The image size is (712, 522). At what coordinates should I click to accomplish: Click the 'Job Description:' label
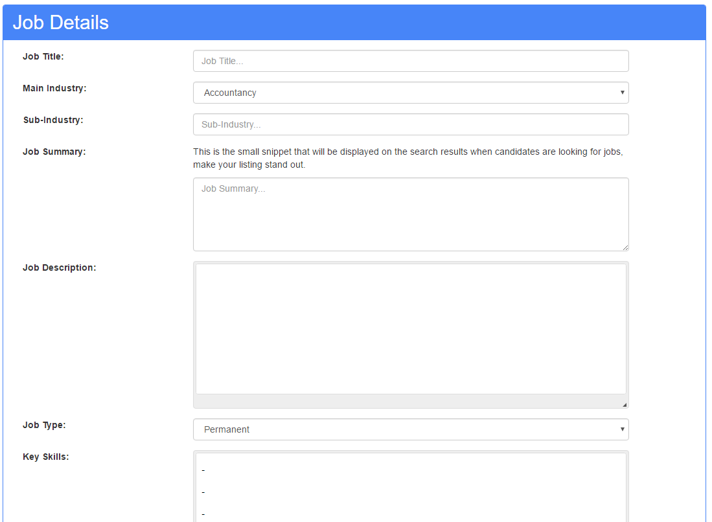pos(60,268)
